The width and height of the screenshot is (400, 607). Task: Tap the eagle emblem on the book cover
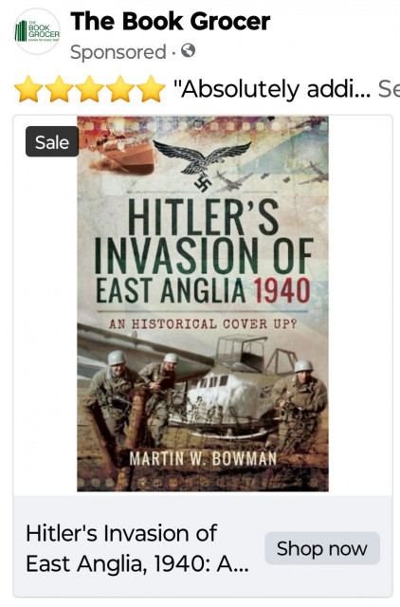(202, 166)
